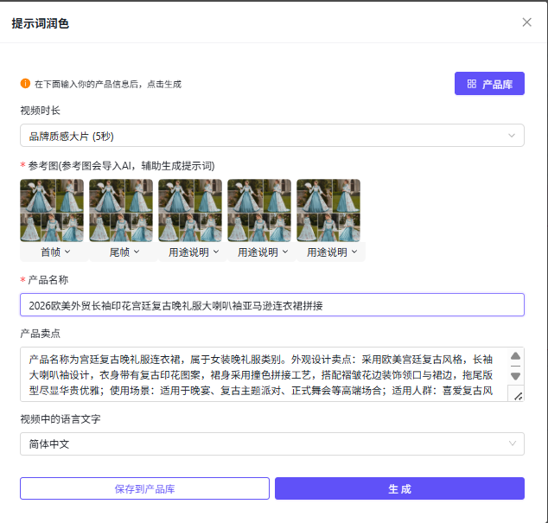
Task: Open the 视频中的语言文字 dropdown showing 简体中文
Action: click(272, 444)
